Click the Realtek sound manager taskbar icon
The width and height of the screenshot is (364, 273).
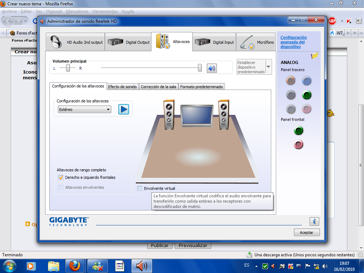coord(141,266)
